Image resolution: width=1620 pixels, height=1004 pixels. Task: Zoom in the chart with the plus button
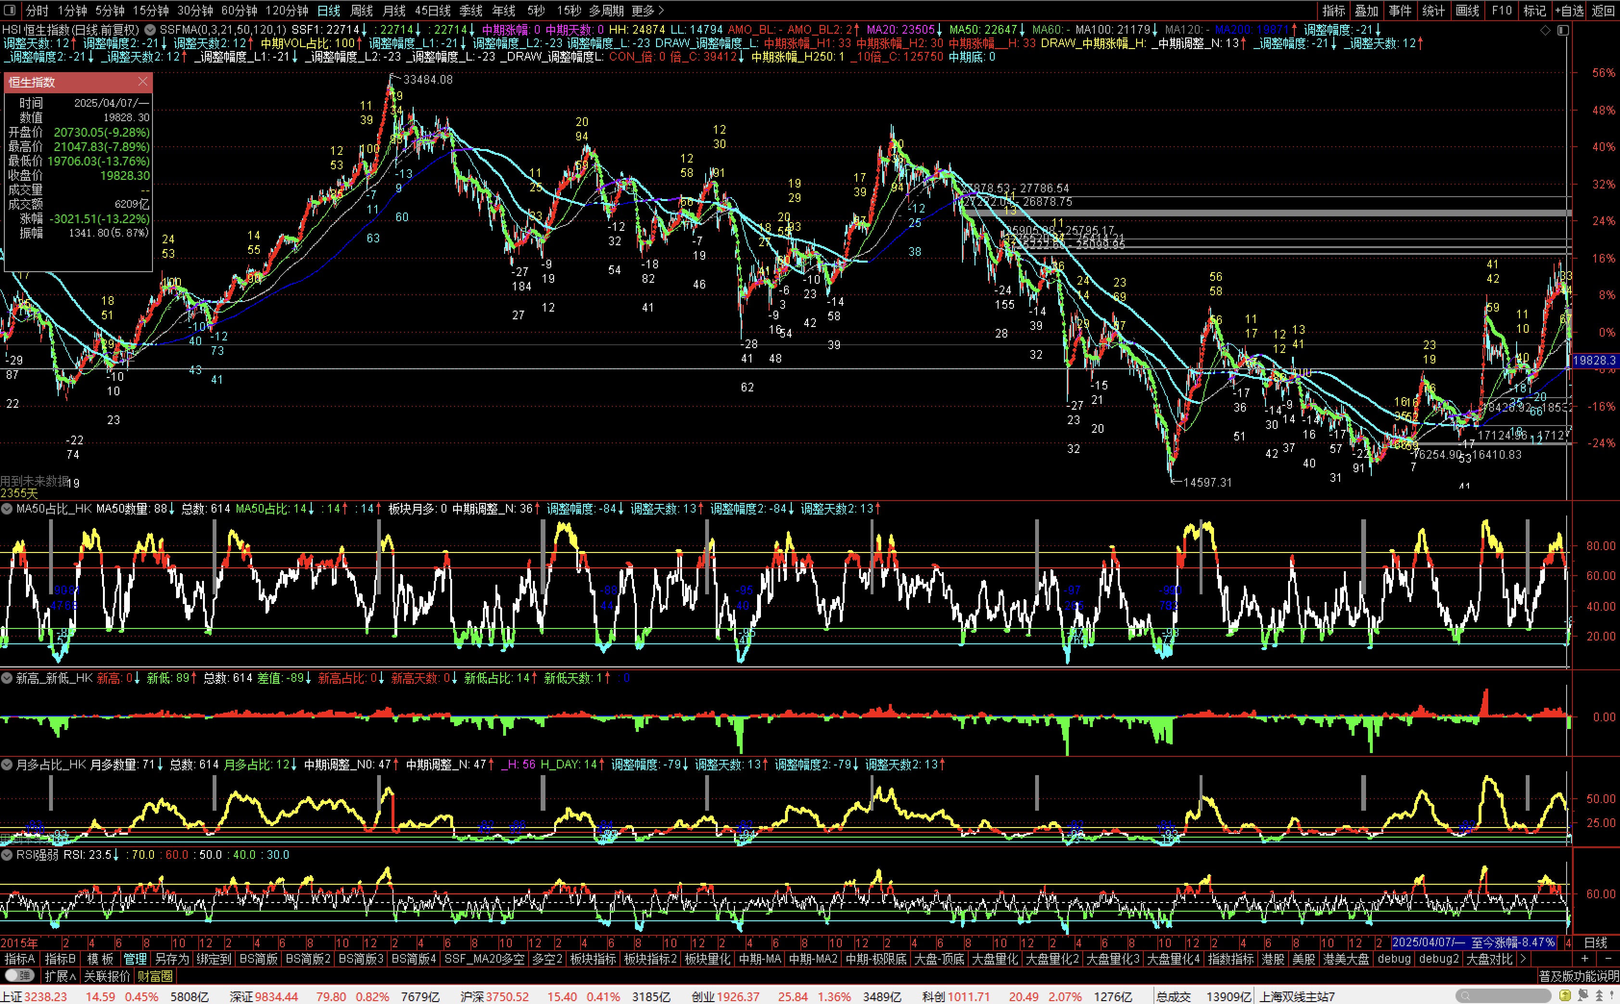tap(1585, 959)
